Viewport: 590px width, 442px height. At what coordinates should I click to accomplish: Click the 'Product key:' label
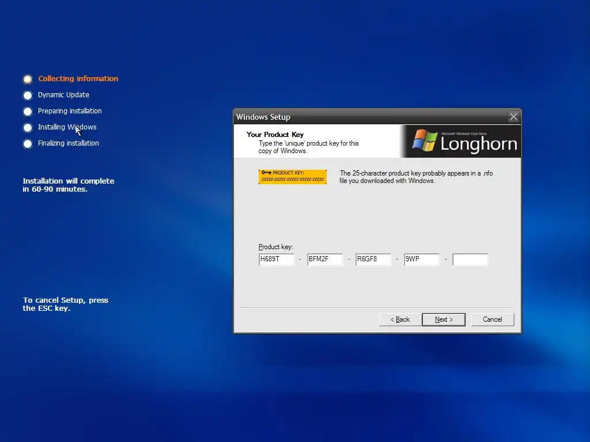point(276,247)
